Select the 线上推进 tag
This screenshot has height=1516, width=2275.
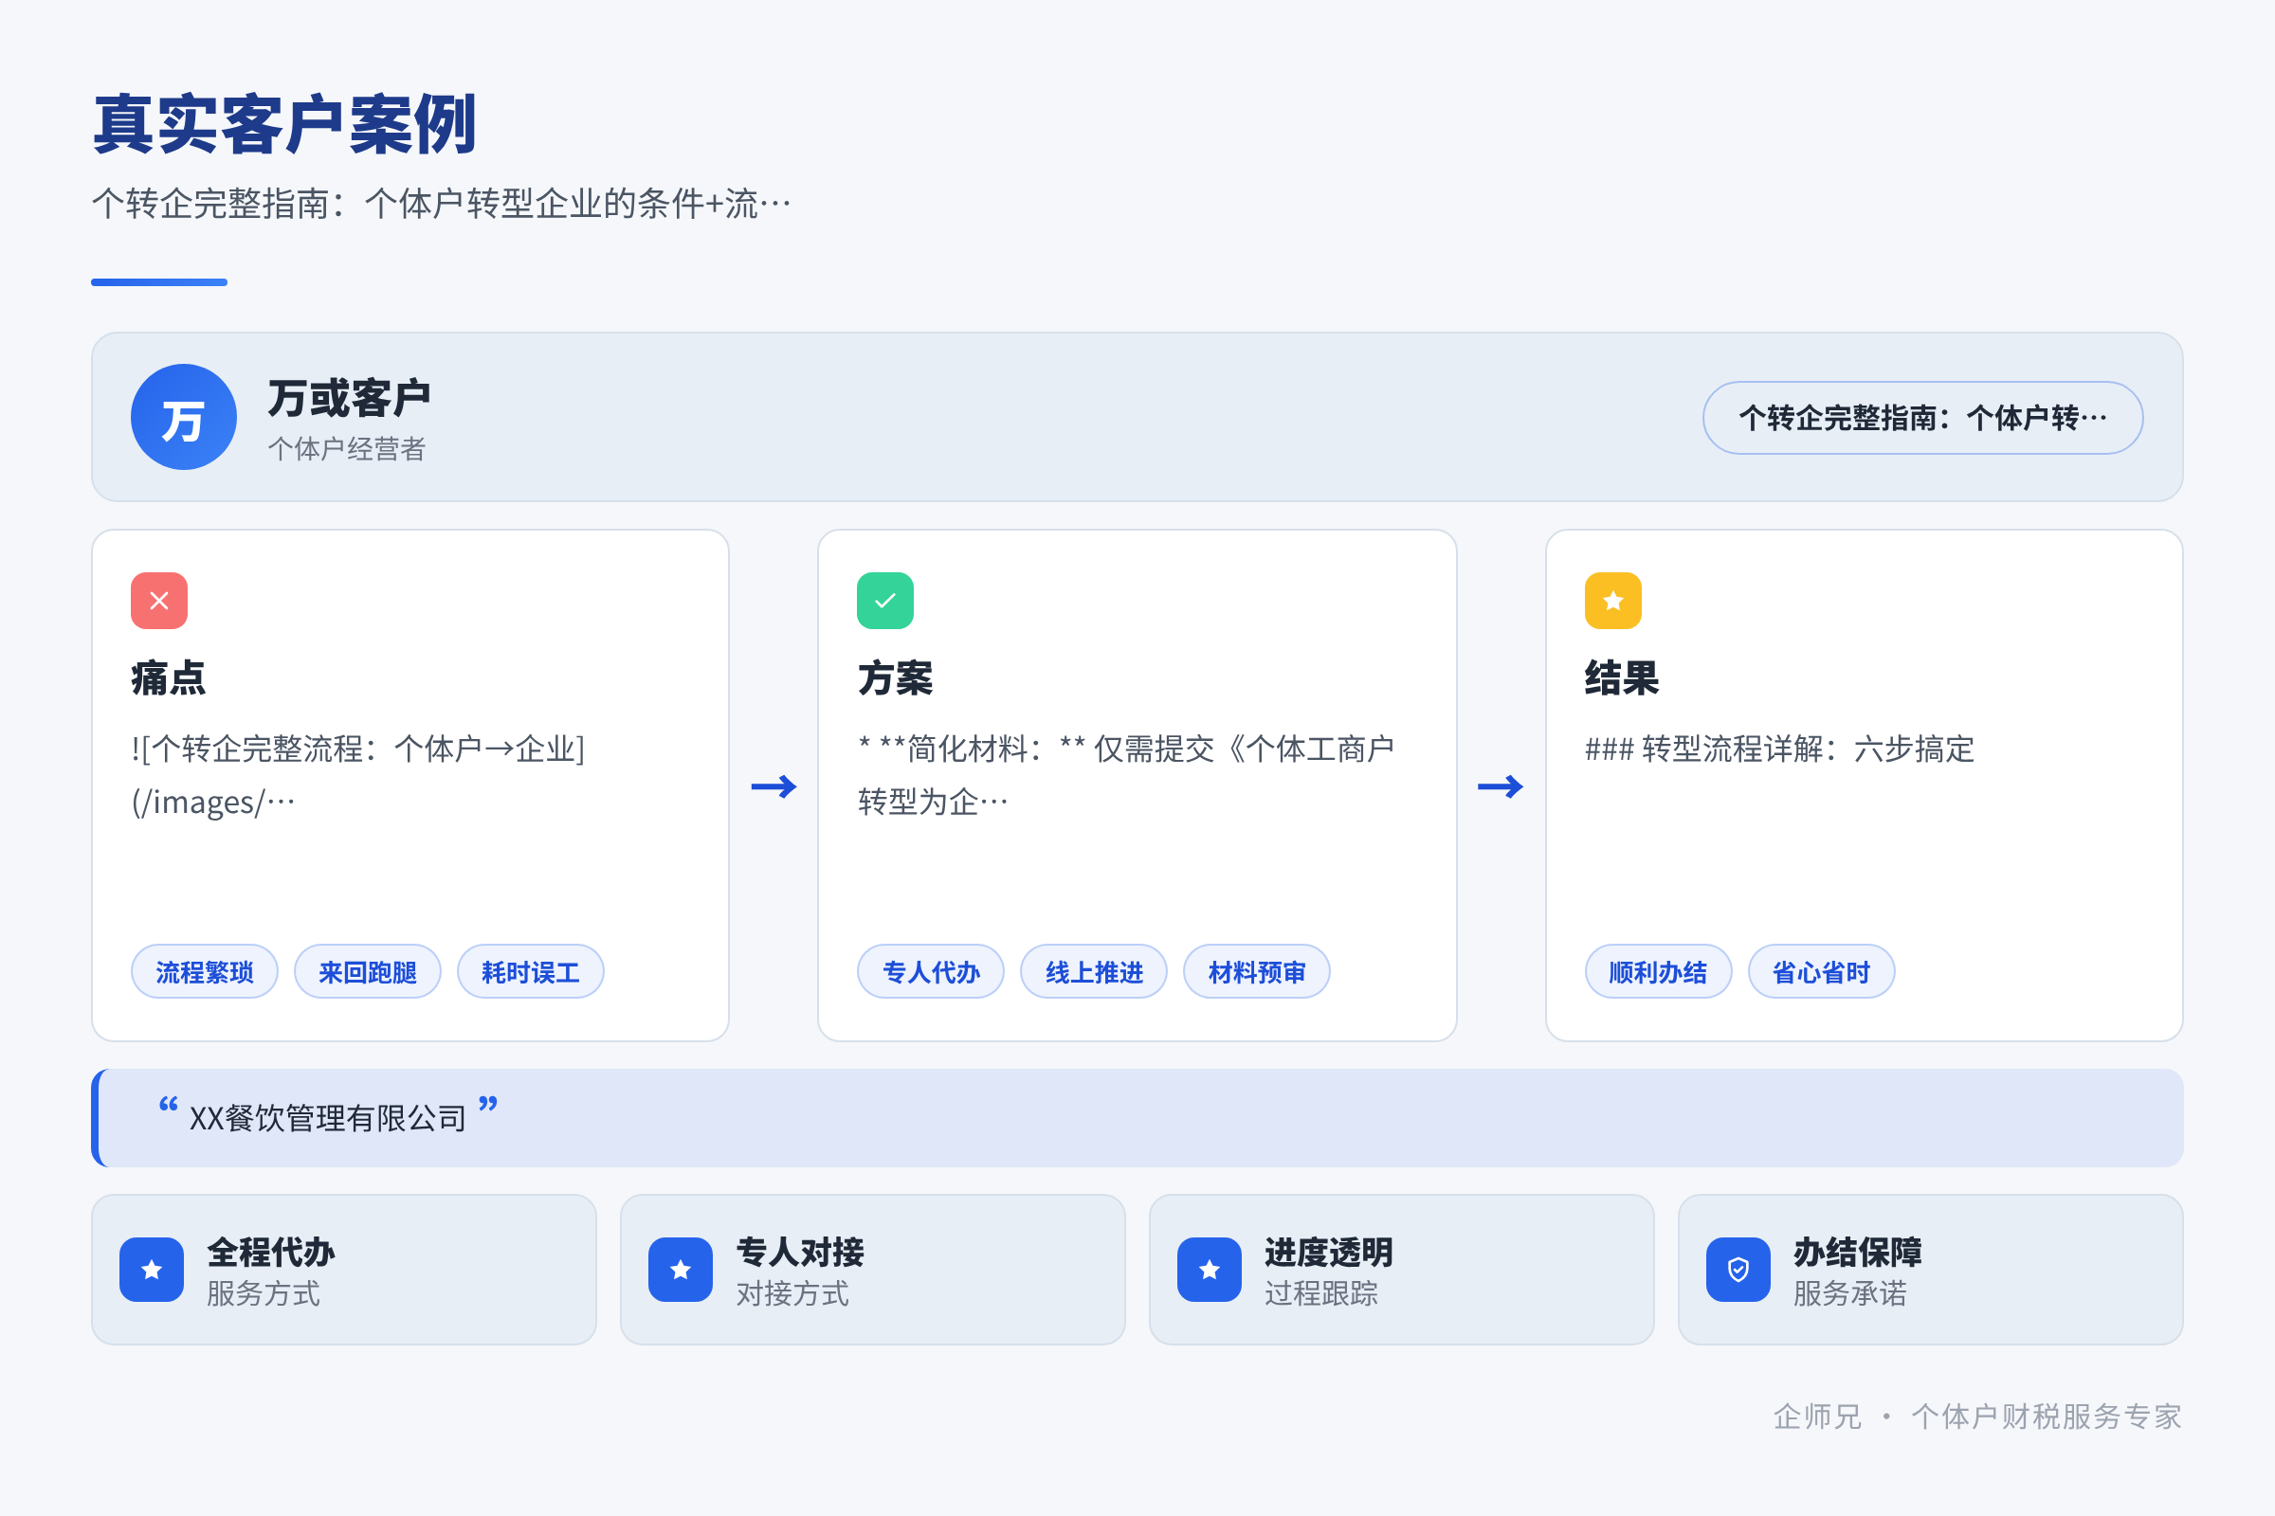(x=1094, y=972)
